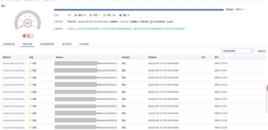Click the 状态 column header
Viewport: 268px width, 130px height.
click(x=203, y=57)
